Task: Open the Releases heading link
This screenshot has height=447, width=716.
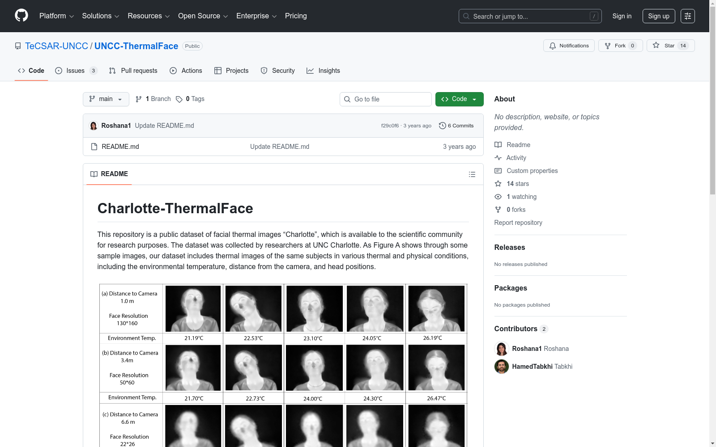Action: 510,247
